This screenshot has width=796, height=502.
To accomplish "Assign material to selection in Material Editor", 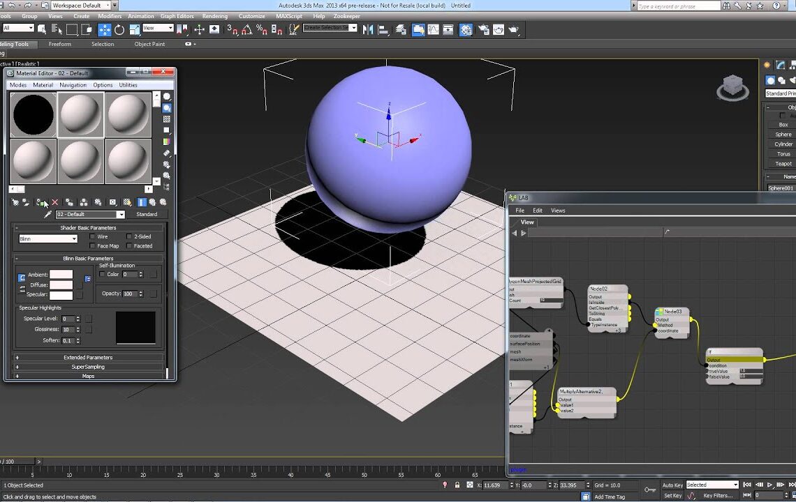I will [x=40, y=202].
